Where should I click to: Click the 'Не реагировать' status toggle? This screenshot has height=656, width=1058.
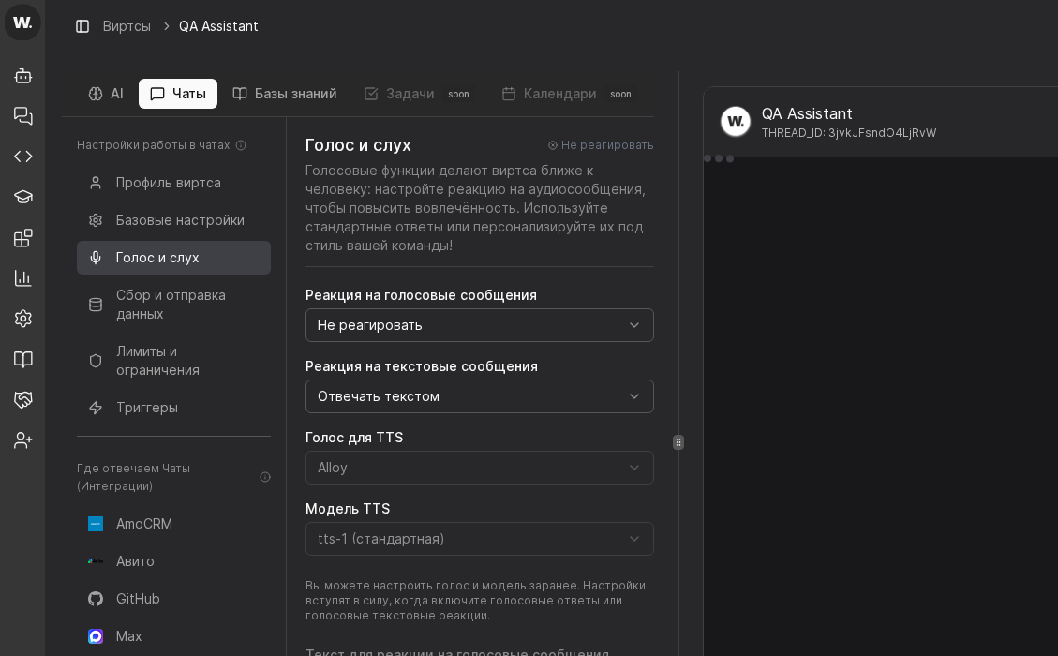click(x=600, y=145)
